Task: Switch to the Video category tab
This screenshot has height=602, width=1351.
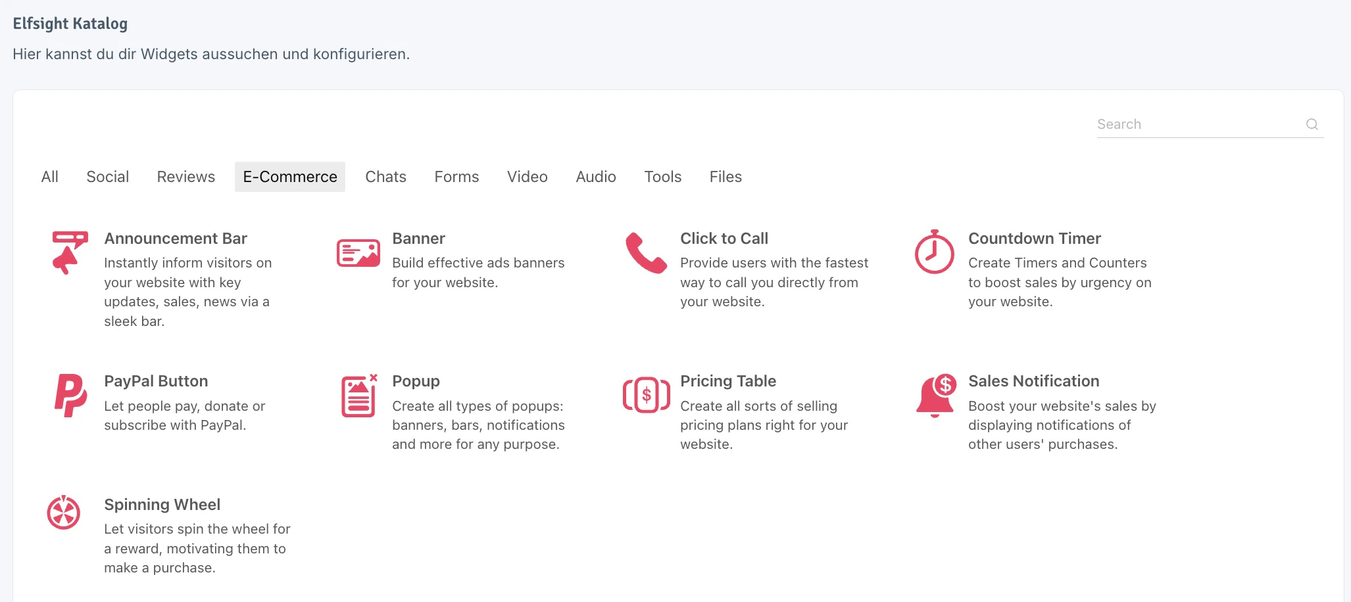Action: [528, 177]
